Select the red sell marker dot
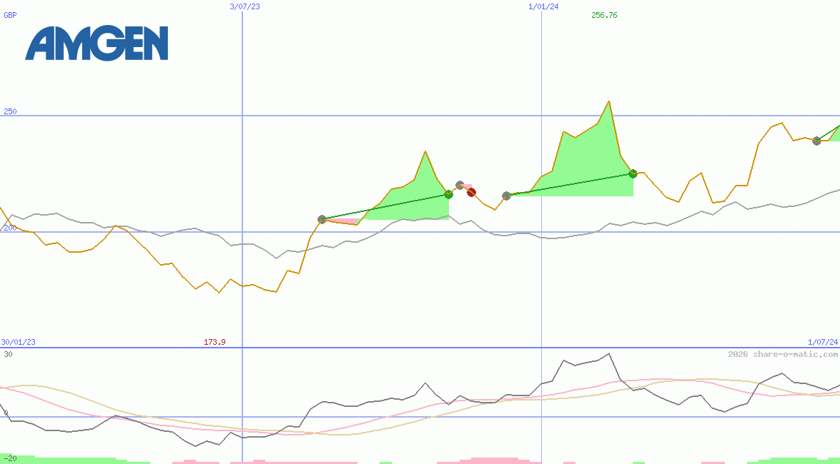This screenshot has height=464, width=840. coord(471,191)
